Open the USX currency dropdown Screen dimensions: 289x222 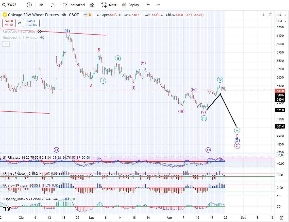pyautogui.click(x=279, y=15)
